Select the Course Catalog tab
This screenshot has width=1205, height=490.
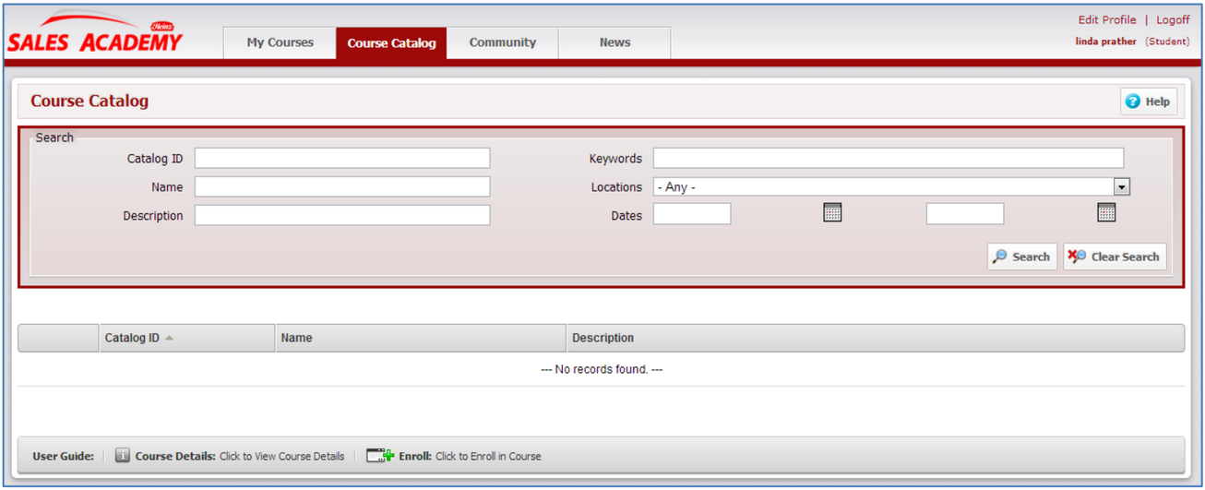tap(391, 43)
